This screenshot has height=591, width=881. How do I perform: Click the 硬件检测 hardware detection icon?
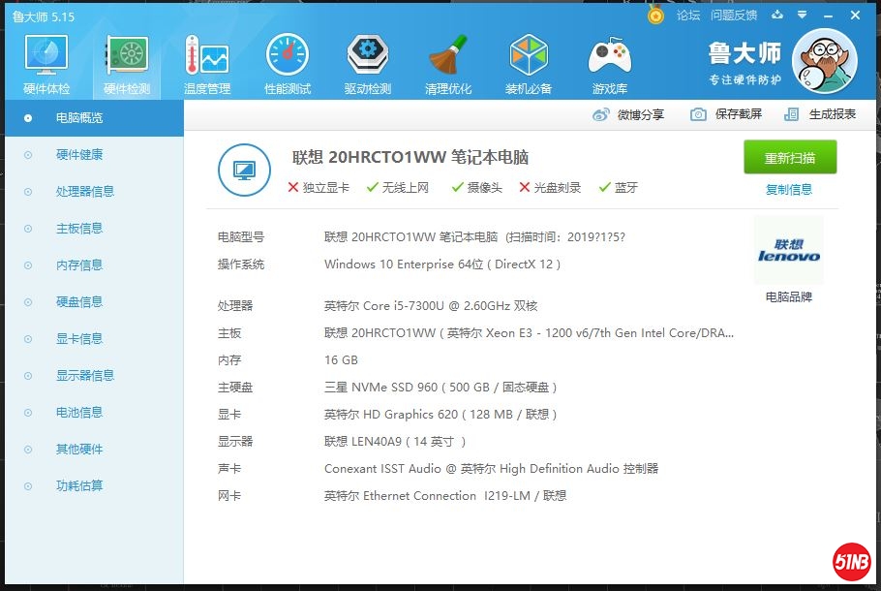tap(127, 64)
